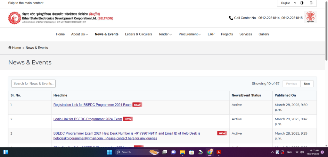This screenshot has width=328, height=157.
Task: Open the Projects menu item
Action: (227, 34)
